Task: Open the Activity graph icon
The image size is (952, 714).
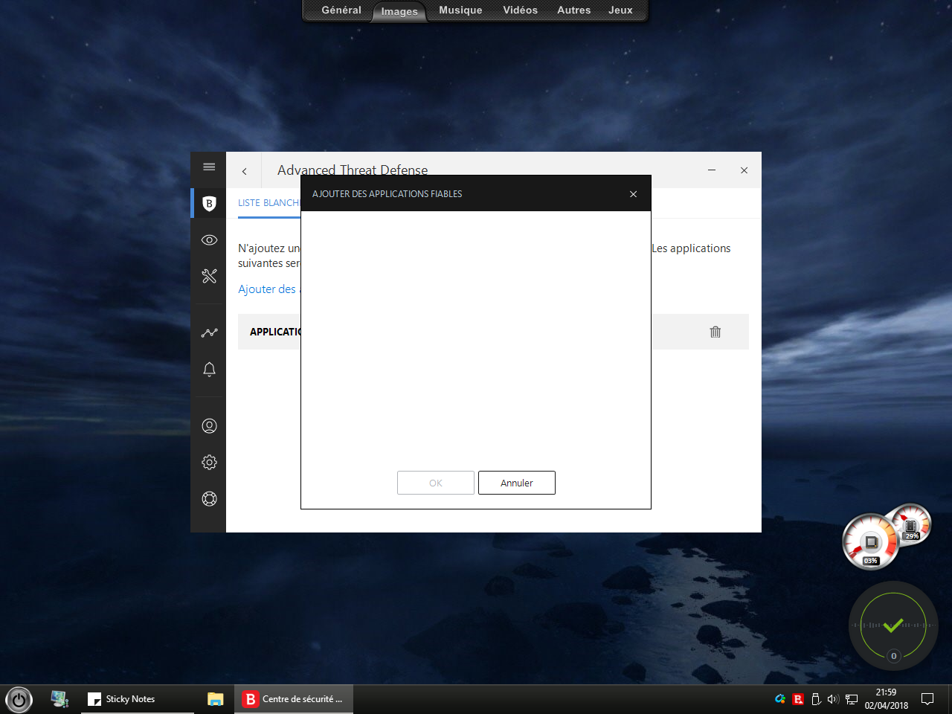Action: pos(209,332)
